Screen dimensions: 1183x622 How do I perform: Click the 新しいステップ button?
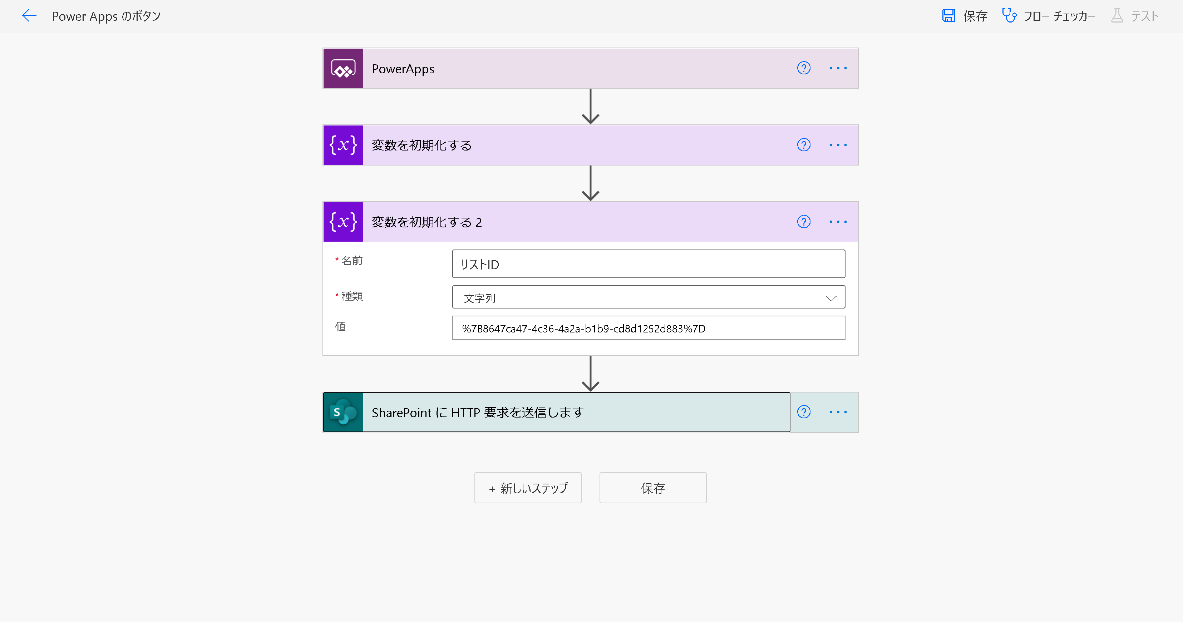point(528,488)
